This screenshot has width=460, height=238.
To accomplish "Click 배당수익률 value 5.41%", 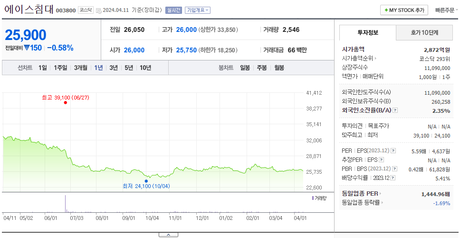I will click(443, 178).
